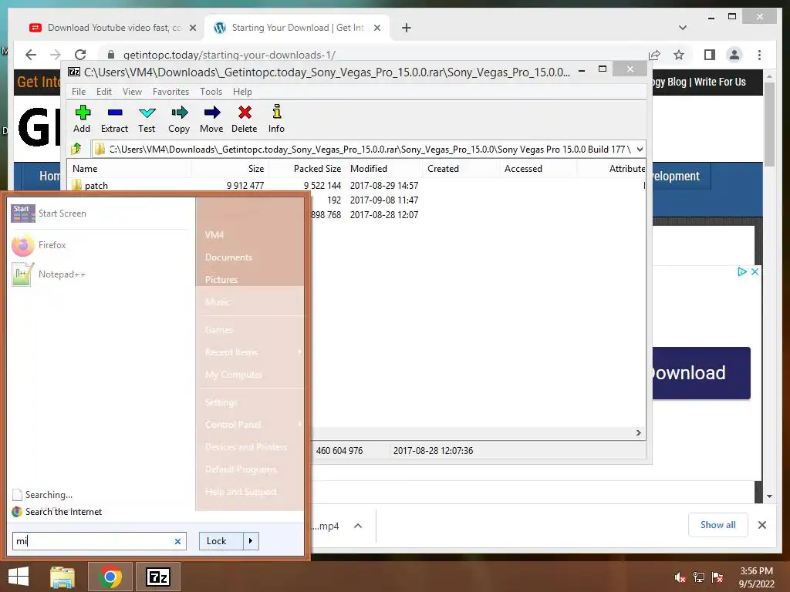This screenshot has height=592, width=790.
Task: Select the Copy toolbar icon
Action: click(x=179, y=119)
